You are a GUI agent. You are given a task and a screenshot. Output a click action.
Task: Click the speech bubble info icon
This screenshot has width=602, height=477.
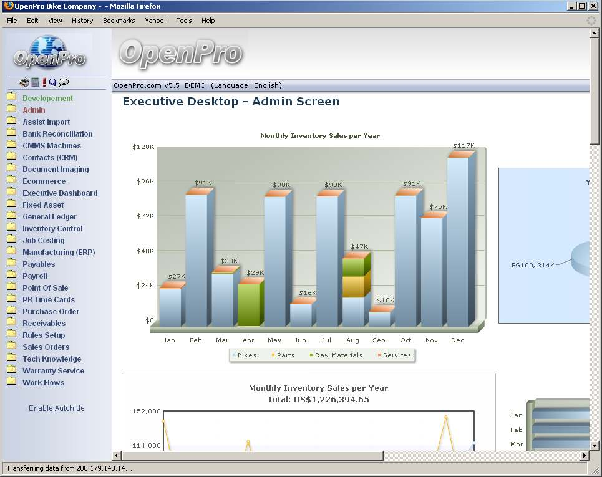(x=64, y=82)
